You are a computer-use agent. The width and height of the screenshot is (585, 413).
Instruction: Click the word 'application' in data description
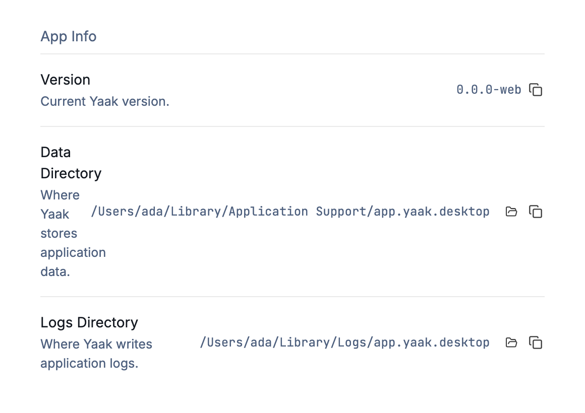(x=73, y=253)
